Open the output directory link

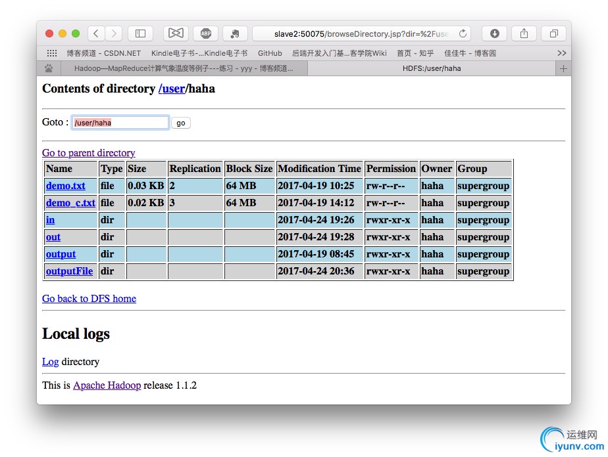pos(61,254)
